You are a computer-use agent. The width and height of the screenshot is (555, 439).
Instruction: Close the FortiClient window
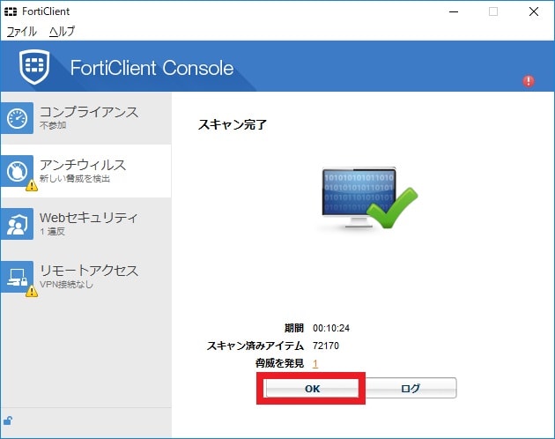tap(534, 11)
